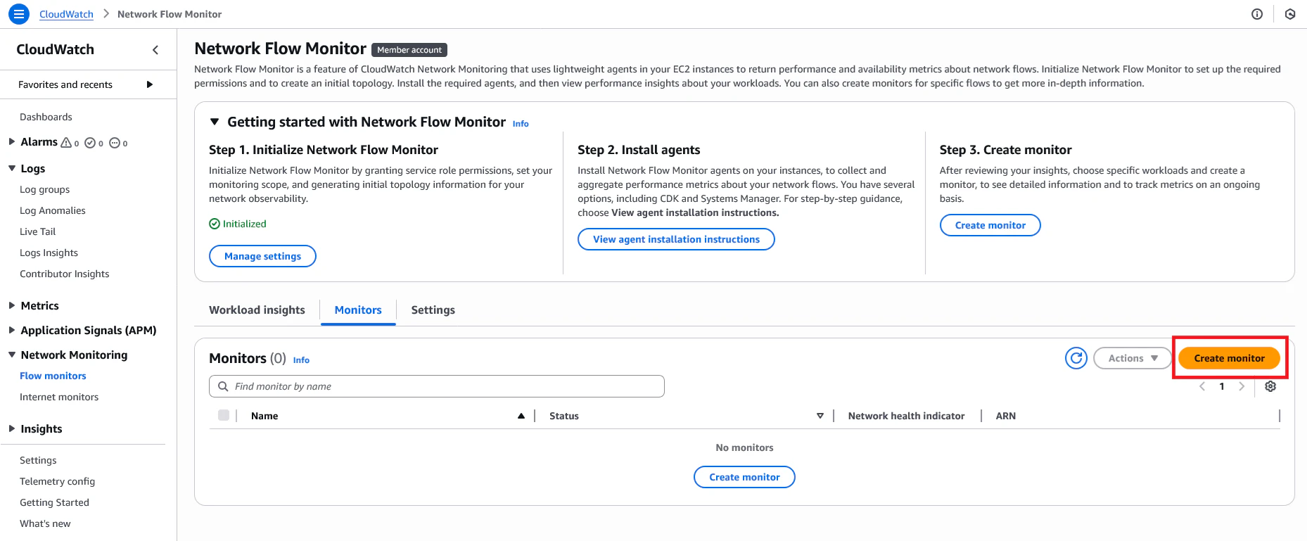Image resolution: width=1307 pixels, height=541 pixels.
Task: Click View agent installation instructions
Action: 676,239
